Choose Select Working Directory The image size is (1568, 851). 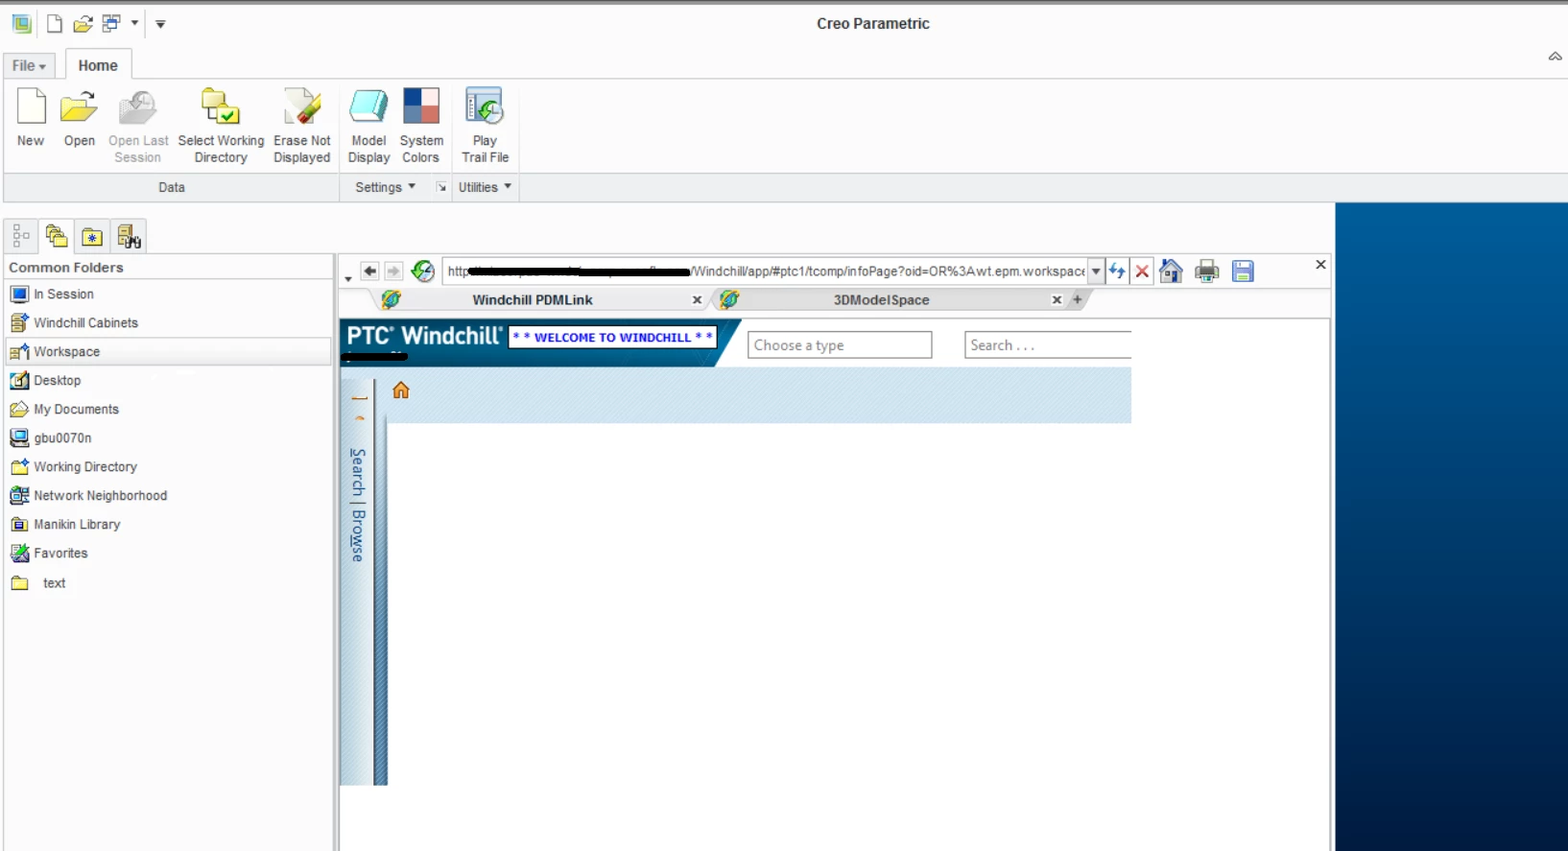click(221, 127)
